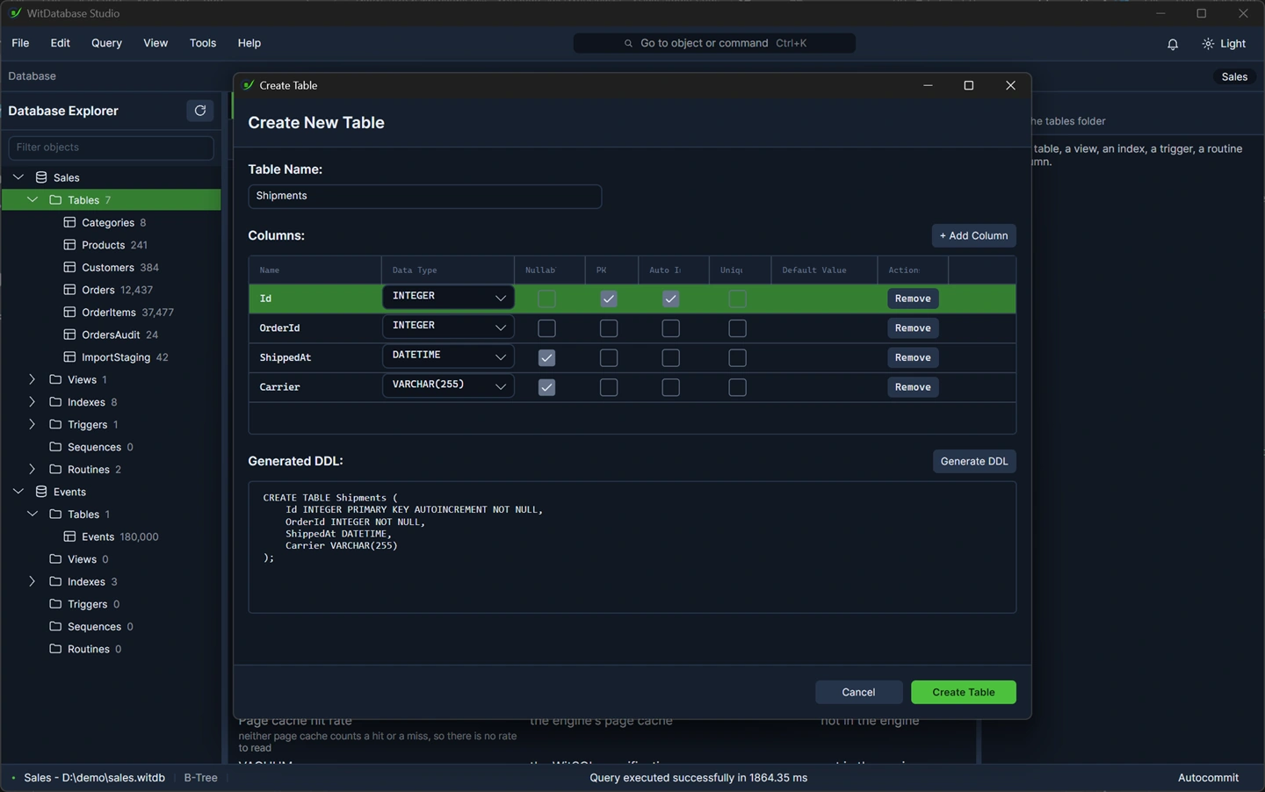Click the Sales Routines folder icon
The height and width of the screenshot is (792, 1265).
(x=55, y=469)
